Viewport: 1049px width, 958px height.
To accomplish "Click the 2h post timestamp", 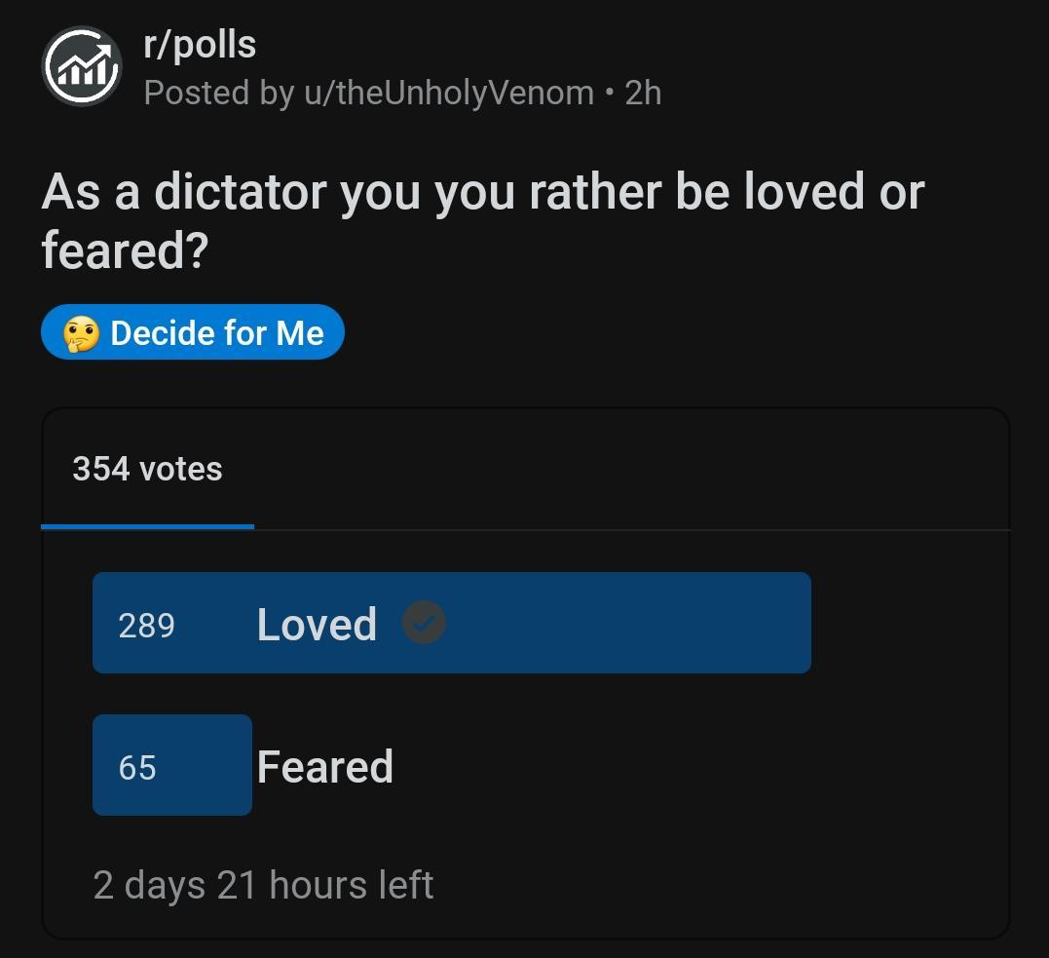I will [x=643, y=94].
